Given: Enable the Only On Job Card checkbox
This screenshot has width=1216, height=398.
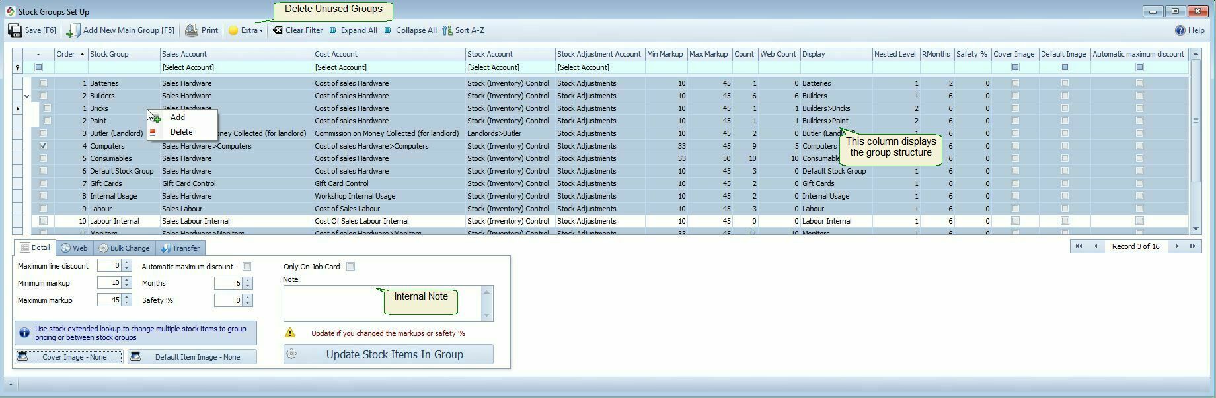Looking at the screenshot, I should click(351, 267).
